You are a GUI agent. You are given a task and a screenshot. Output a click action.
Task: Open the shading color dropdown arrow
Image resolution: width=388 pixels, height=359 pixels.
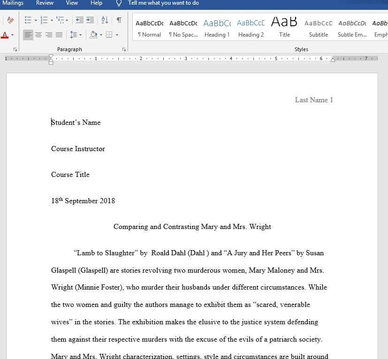(x=101, y=35)
